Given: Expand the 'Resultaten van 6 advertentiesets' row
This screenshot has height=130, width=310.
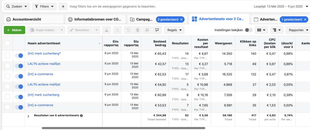Looking at the screenshot, I should [28, 116].
